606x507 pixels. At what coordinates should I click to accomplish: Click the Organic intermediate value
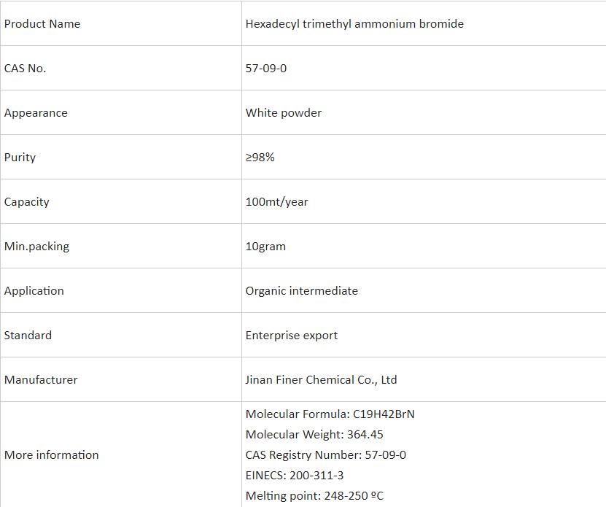[302, 290]
